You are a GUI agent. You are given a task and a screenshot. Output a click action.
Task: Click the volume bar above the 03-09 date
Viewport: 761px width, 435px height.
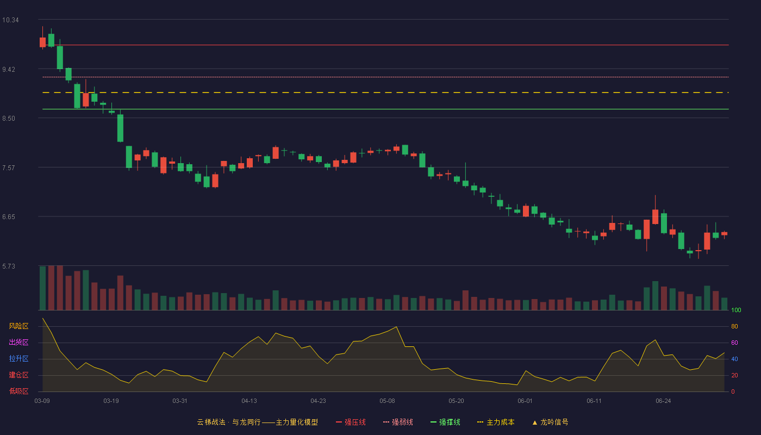point(42,288)
